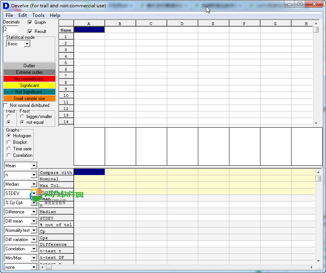This screenshot has width=326, height=273.
Task: Click the red Not normally dist. swatch
Action: (29, 79)
